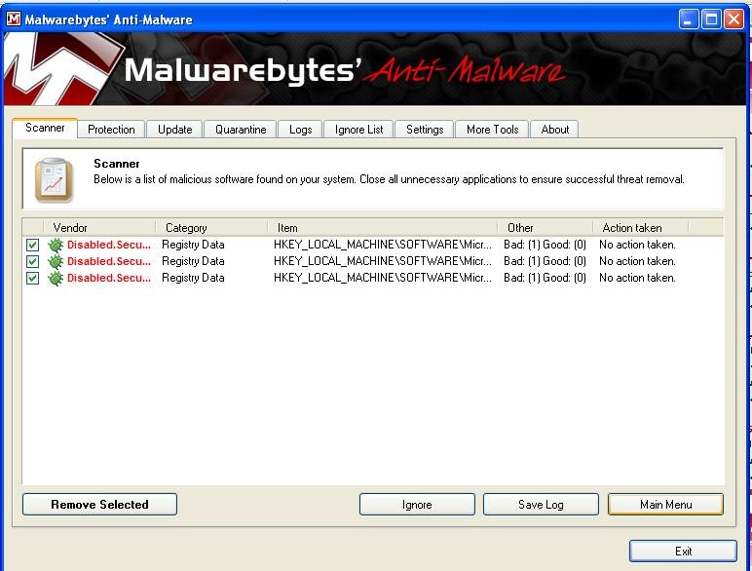Click third row's HKEY_LOCAL_MACHINE registry item
Screen dimensions: 752x571
coord(382,278)
